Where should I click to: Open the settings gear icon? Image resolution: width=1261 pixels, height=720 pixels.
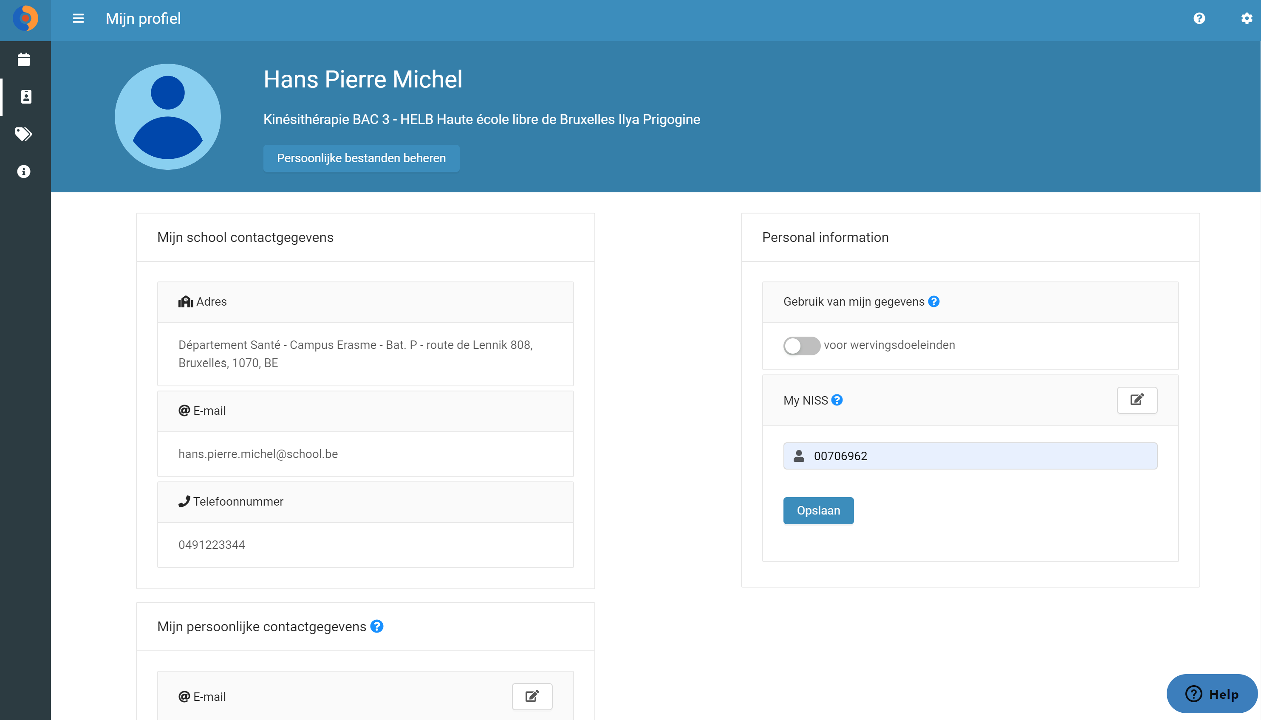click(1247, 19)
